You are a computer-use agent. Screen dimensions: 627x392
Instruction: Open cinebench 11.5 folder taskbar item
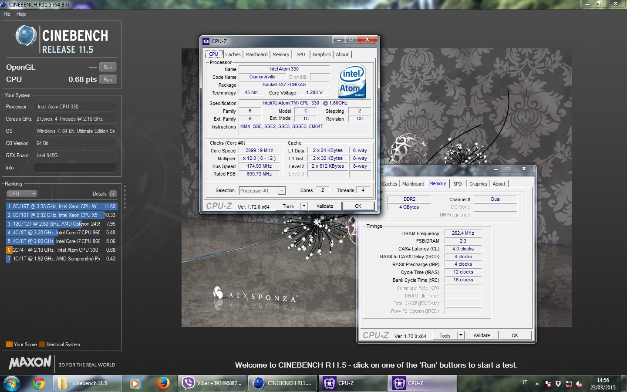point(87,384)
